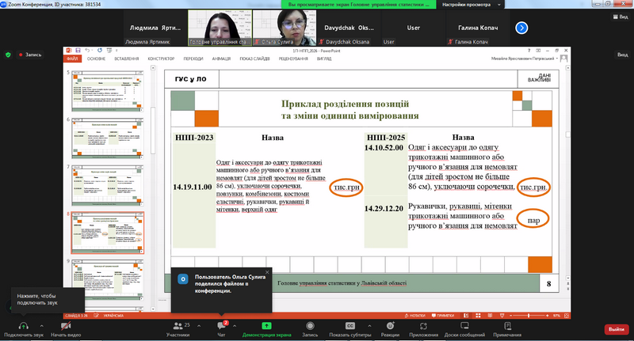This screenshot has width=634, height=341.
Task: Open Whiteboards (Доски сообщений)
Action: pos(465,325)
